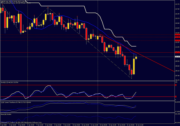
Task: Click the 215.00 price scale value
Action: (177, 23)
